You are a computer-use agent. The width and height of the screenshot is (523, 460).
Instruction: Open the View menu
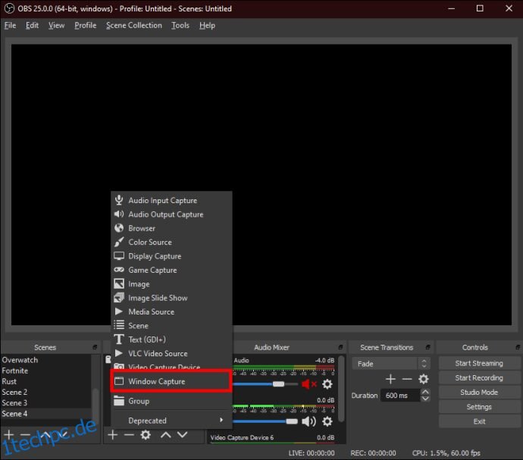pos(56,25)
